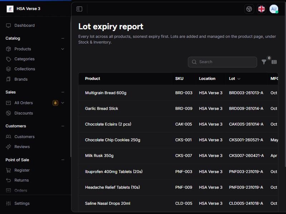Collapse the Point of Sale section

pyautogui.click(x=63, y=160)
